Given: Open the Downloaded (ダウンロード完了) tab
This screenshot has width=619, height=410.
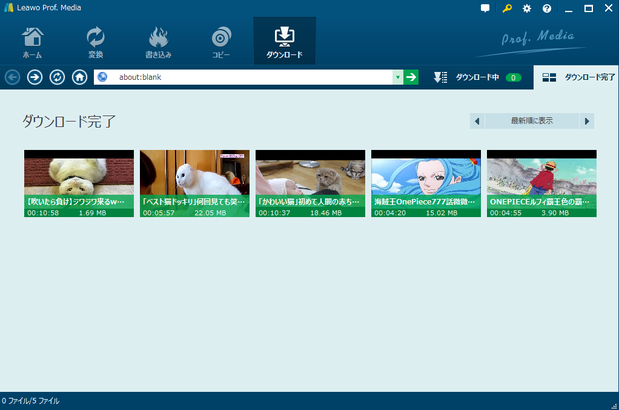Looking at the screenshot, I should click(x=576, y=77).
